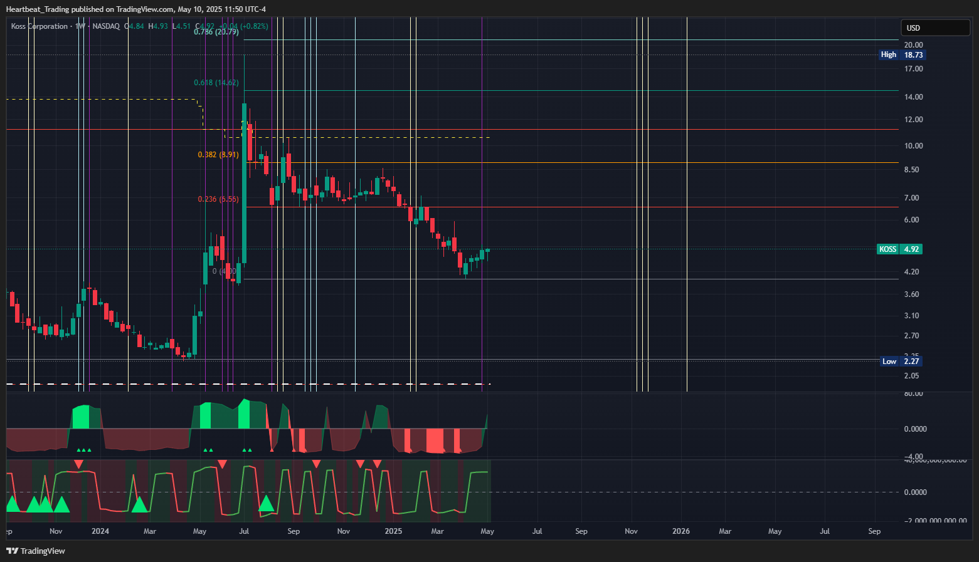The image size is (979, 562).
Task: Click the 3.60 price axis value
Action: coord(911,294)
